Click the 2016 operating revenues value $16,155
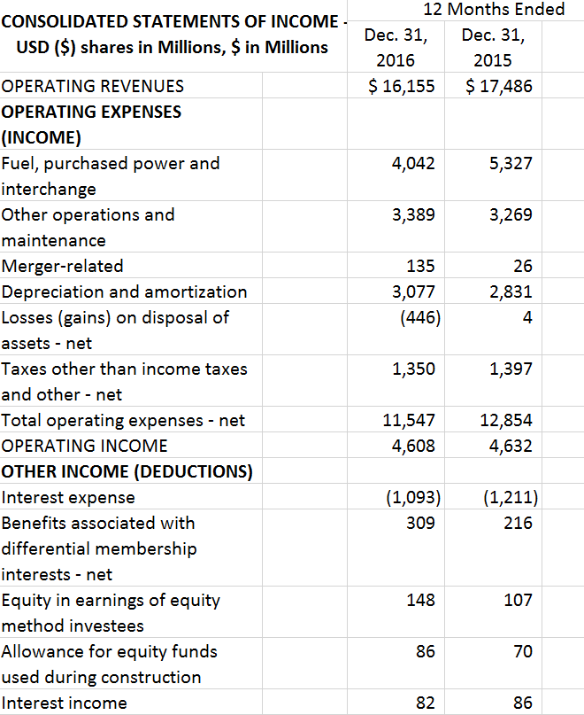The height and width of the screenshot is (715, 584). tap(402, 86)
